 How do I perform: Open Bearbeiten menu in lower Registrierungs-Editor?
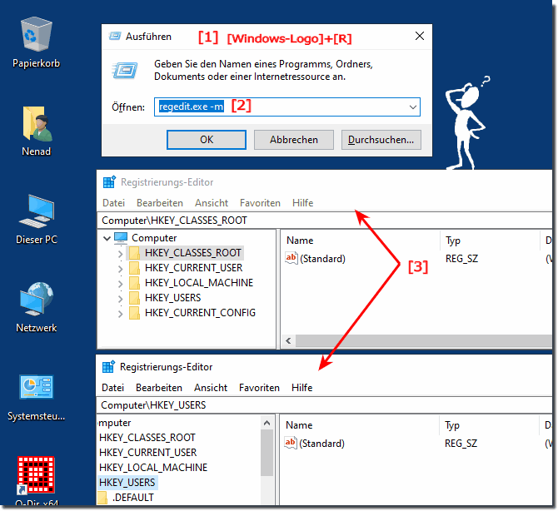[159, 387]
